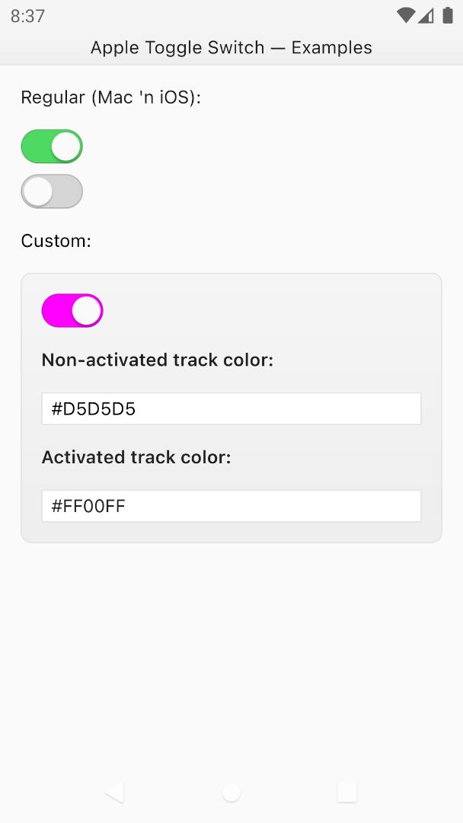The height and width of the screenshot is (823, 463).
Task: Toggle the magenta custom switch off
Action: click(72, 310)
